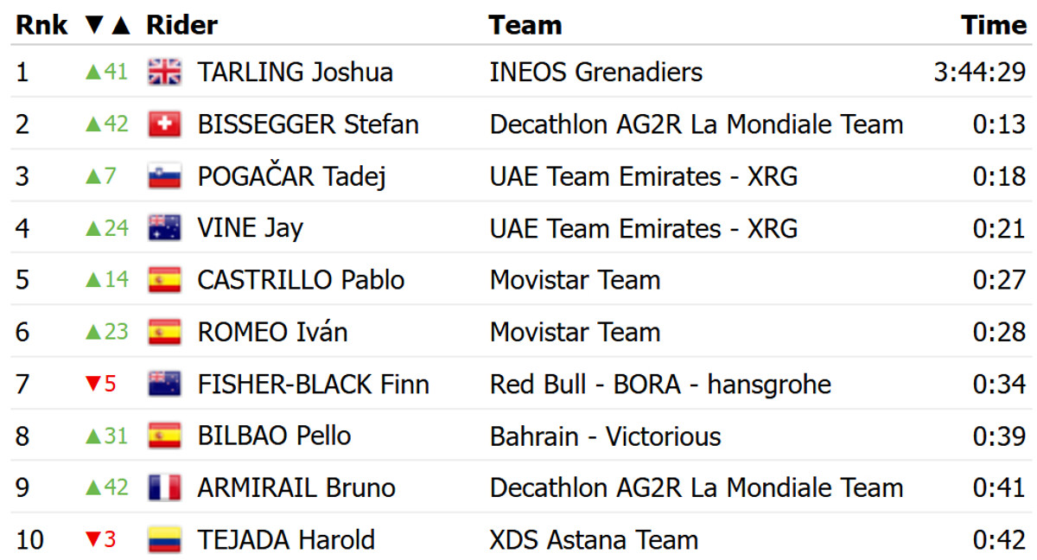The width and height of the screenshot is (1037, 560).
Task: Click the Australian flag next to Vine
Action: pyautogui.click(x=164, y=228)
